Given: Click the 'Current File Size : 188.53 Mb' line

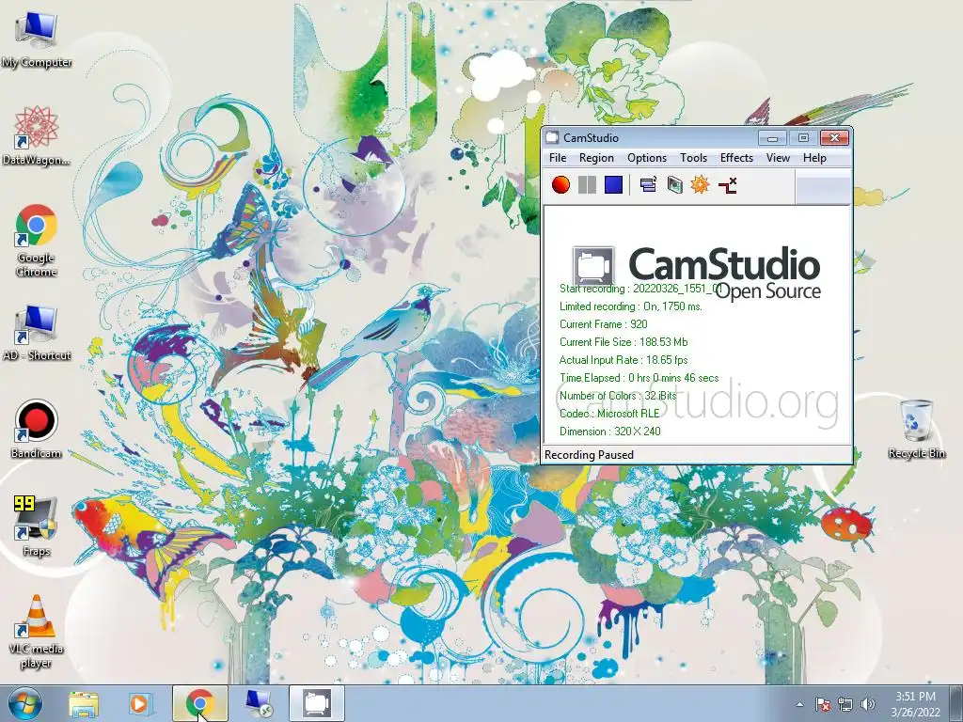Looking at the screenshot, I should (624, 342).
